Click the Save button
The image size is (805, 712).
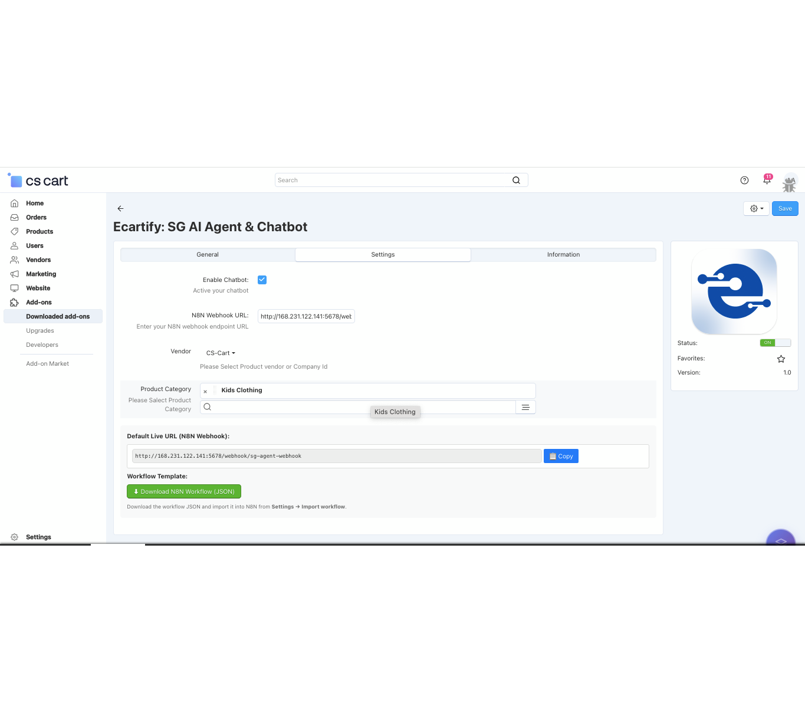click(x=785, y=208)
